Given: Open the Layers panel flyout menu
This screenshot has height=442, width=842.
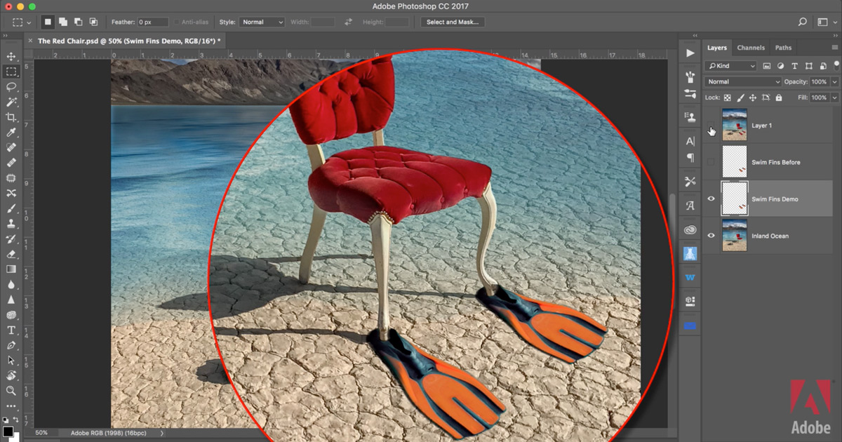Looking at the screenshot, I should tap(834, 48).
